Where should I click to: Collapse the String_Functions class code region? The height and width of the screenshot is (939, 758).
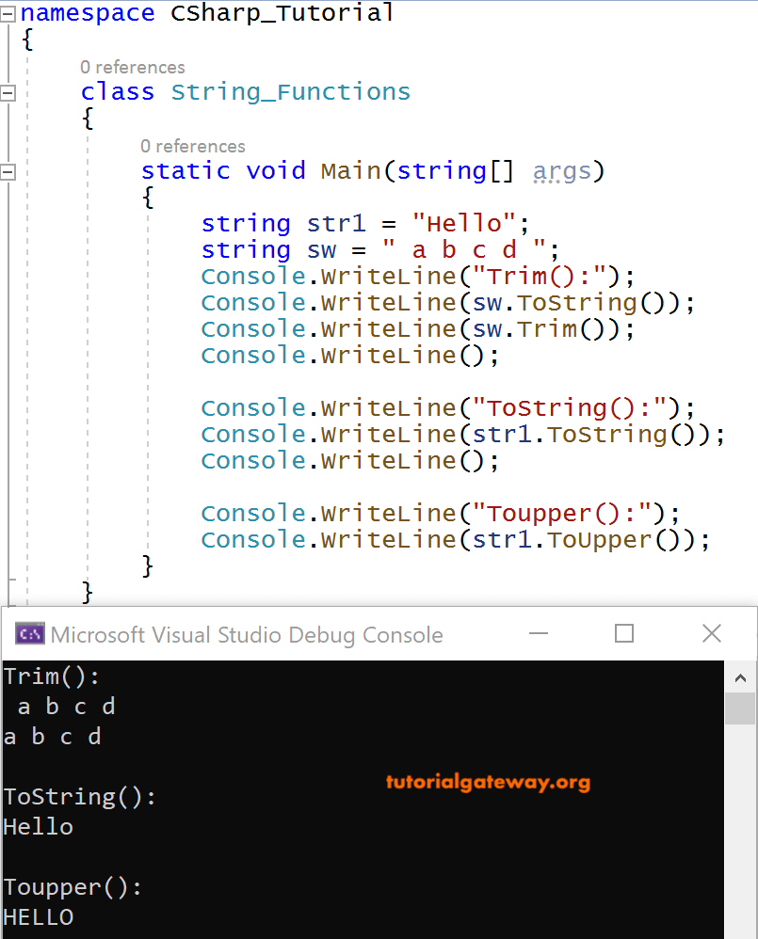tap(7, 92)
